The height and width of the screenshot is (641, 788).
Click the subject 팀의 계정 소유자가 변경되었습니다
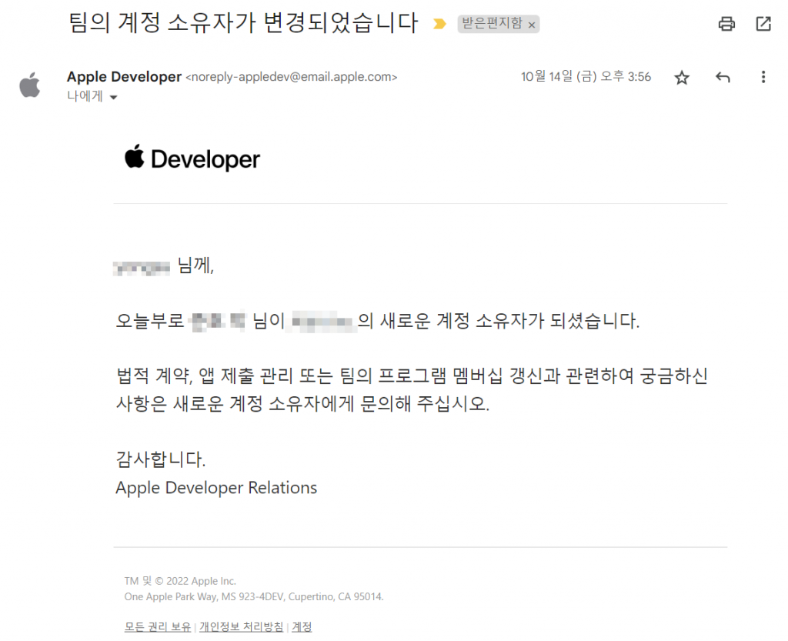[x=243, y=22]
